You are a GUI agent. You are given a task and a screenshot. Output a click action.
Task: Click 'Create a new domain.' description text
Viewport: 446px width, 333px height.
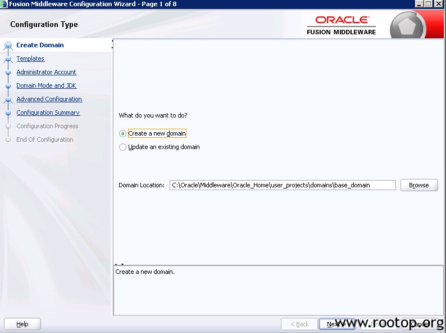point(145,272)
